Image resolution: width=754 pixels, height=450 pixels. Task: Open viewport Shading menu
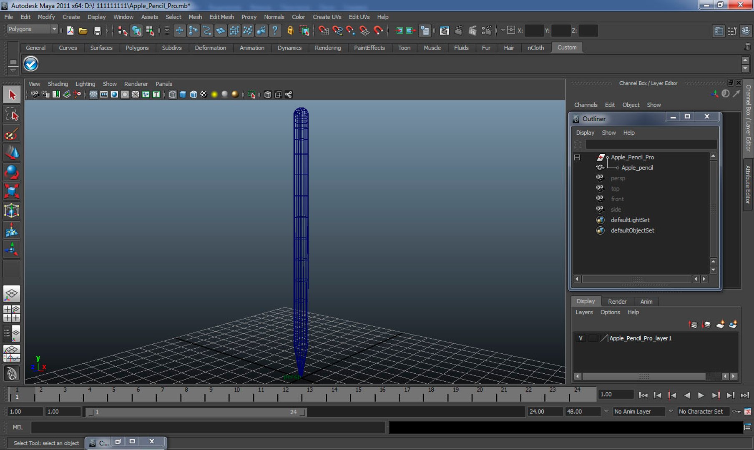(x=58, y=84)
